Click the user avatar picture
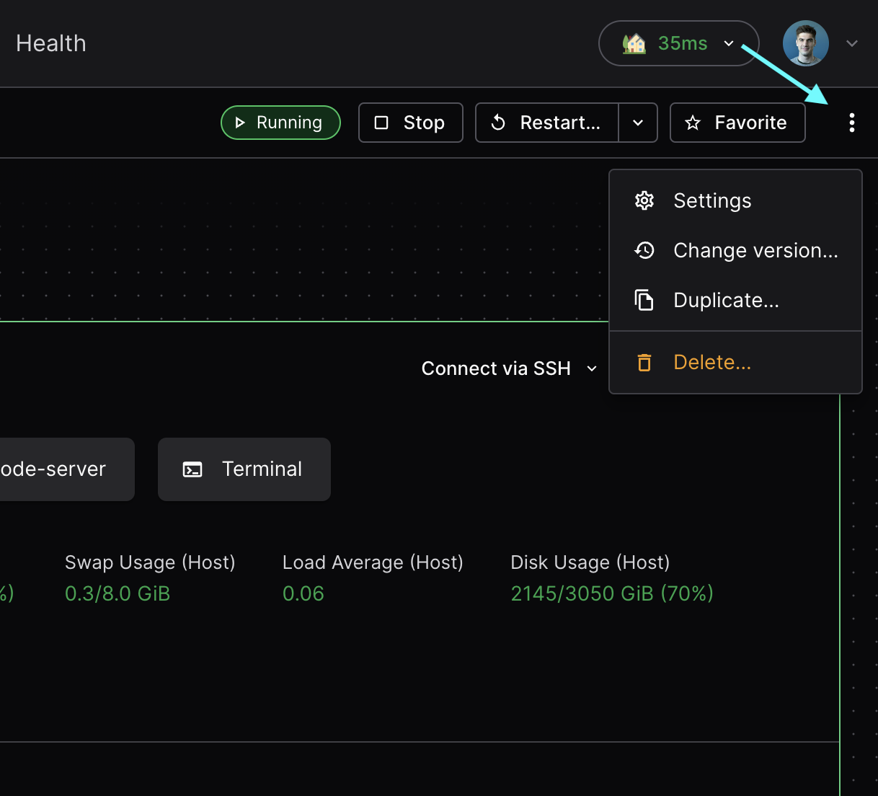Image resolution: width=878 pixels, height=796 pixels. click(x=805, y=43)
